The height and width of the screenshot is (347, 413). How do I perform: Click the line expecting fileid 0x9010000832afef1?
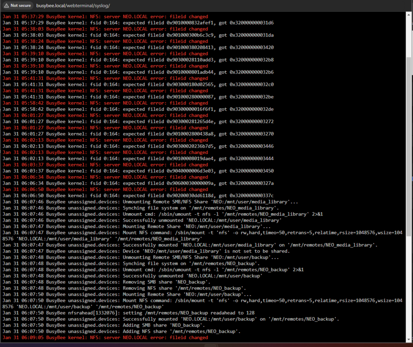(x=138, y=23)
